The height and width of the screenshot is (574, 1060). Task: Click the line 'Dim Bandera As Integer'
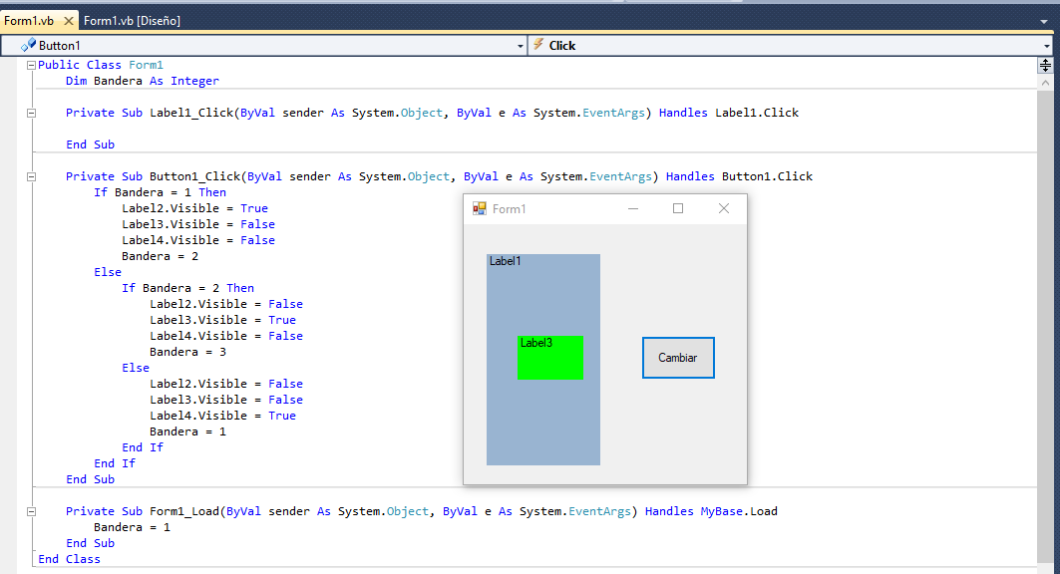pos(142,81)
